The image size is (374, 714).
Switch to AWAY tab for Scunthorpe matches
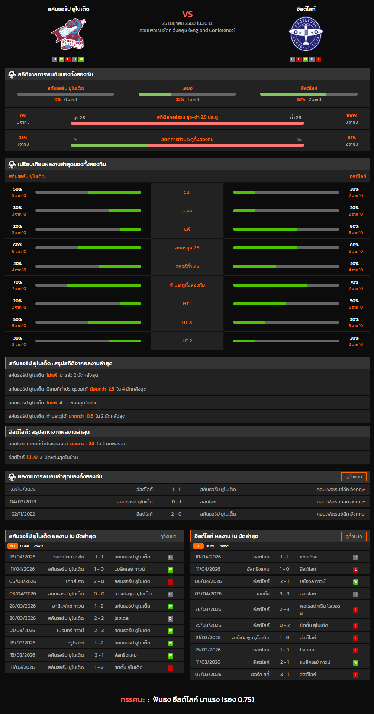point(39,546)
